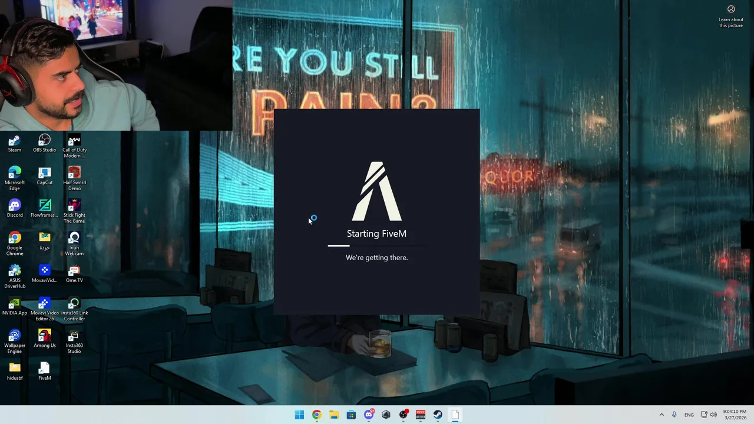
Task: Click the "We're getting there." message
Action: pos(377,257)
